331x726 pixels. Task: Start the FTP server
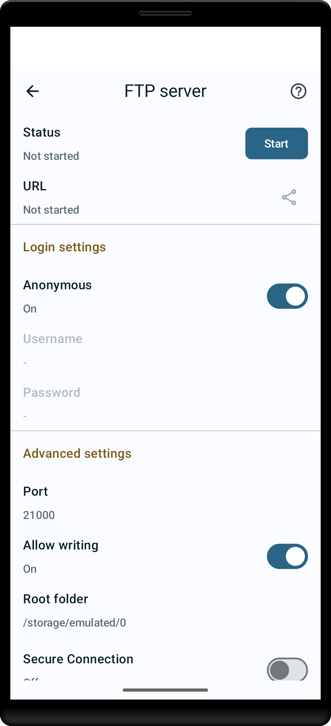(x=276, y=143)
